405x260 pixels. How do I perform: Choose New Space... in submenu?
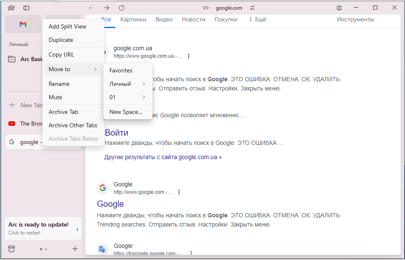128,112
